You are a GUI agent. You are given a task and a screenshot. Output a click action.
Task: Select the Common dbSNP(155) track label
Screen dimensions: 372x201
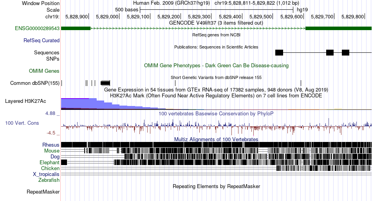(x=35, y=83)
